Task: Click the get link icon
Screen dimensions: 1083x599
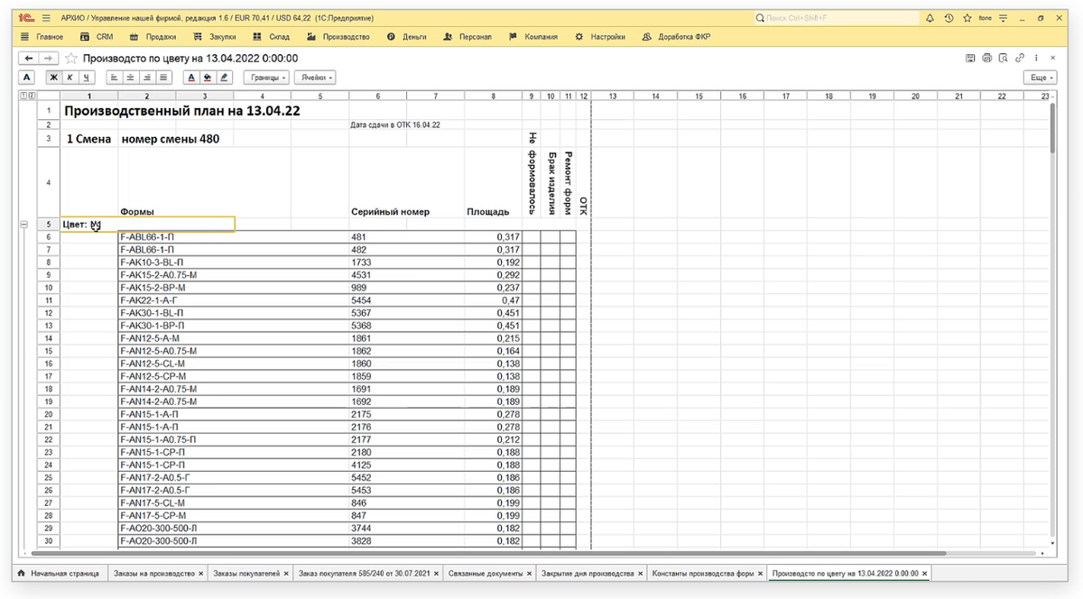Action: pyautogui.click(x=1019, y=58)
